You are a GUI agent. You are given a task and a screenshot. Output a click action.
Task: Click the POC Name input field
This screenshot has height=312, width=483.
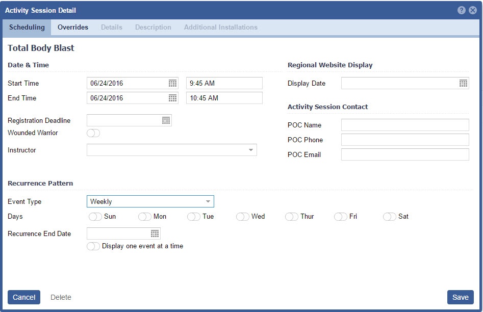click(x=404, y=125)
